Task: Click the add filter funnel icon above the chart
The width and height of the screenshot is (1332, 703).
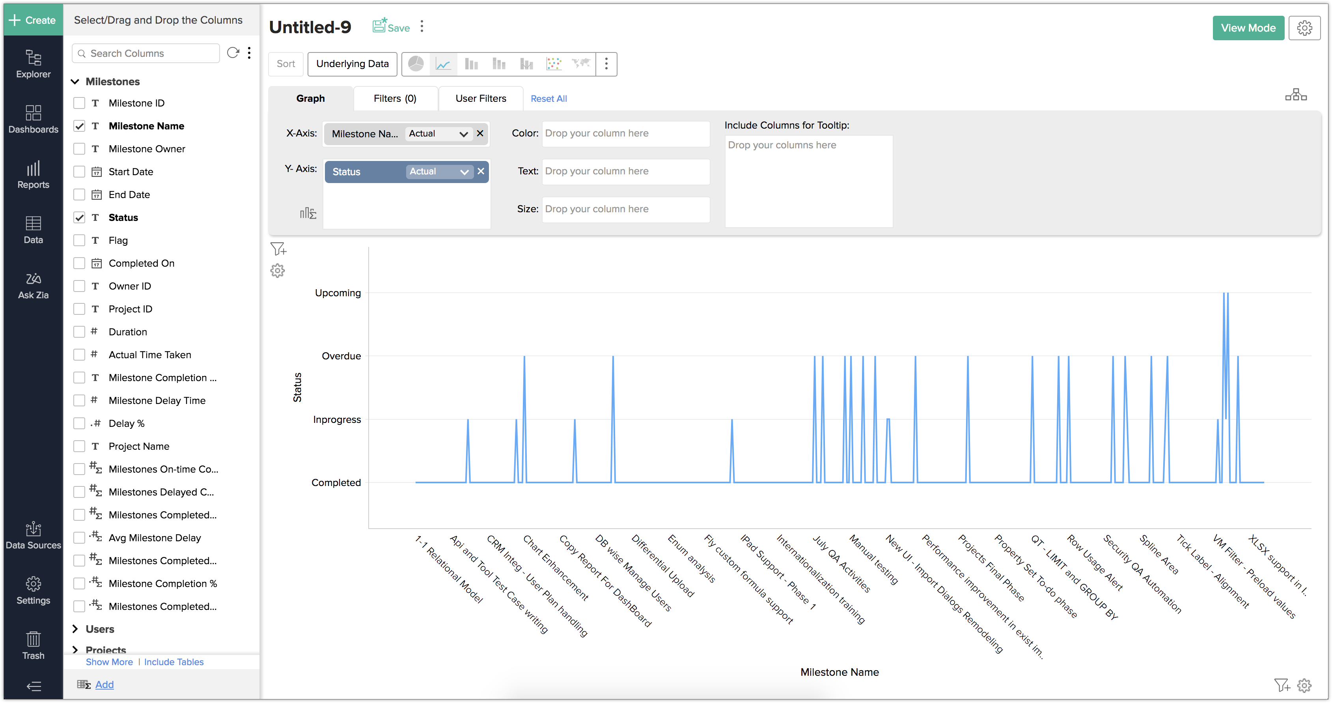Action: [x=278, y=249]
